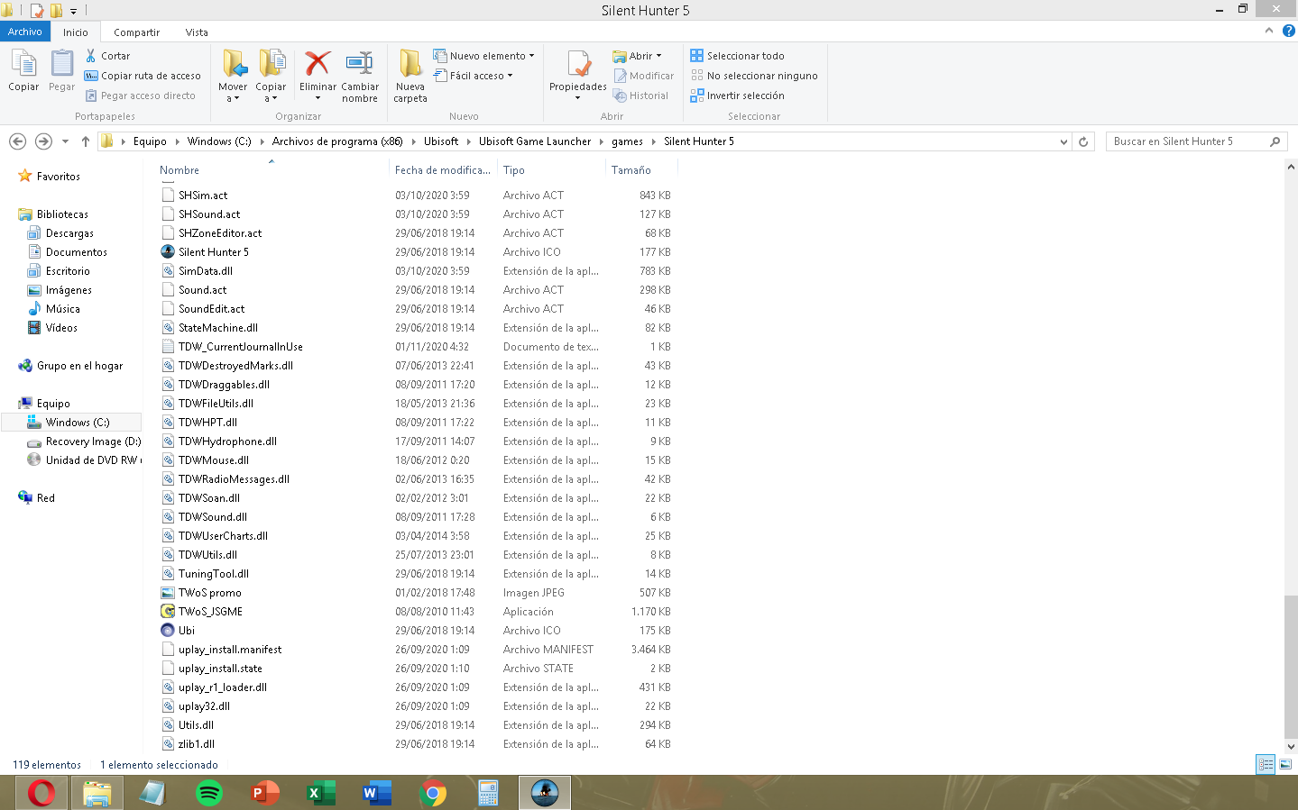This screenshot has height=810, width=1298.
Task: Click Ubisoft Game Launcher in address path
Action: 535,141
